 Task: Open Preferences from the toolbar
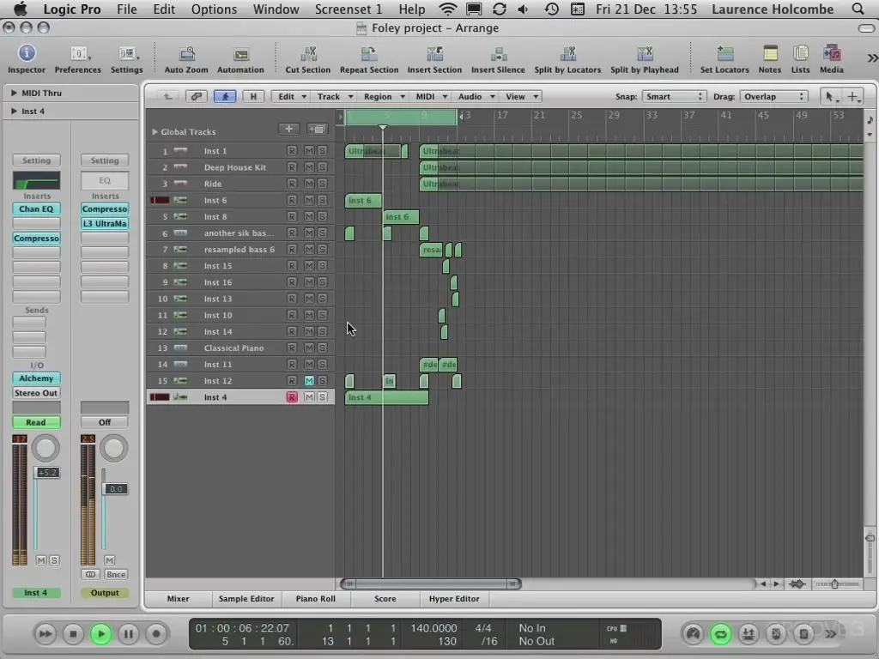point(78,59)
